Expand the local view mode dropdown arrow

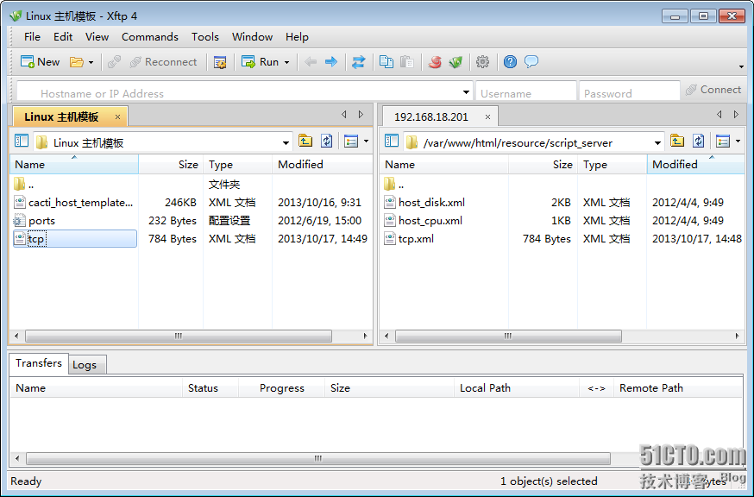367,142
